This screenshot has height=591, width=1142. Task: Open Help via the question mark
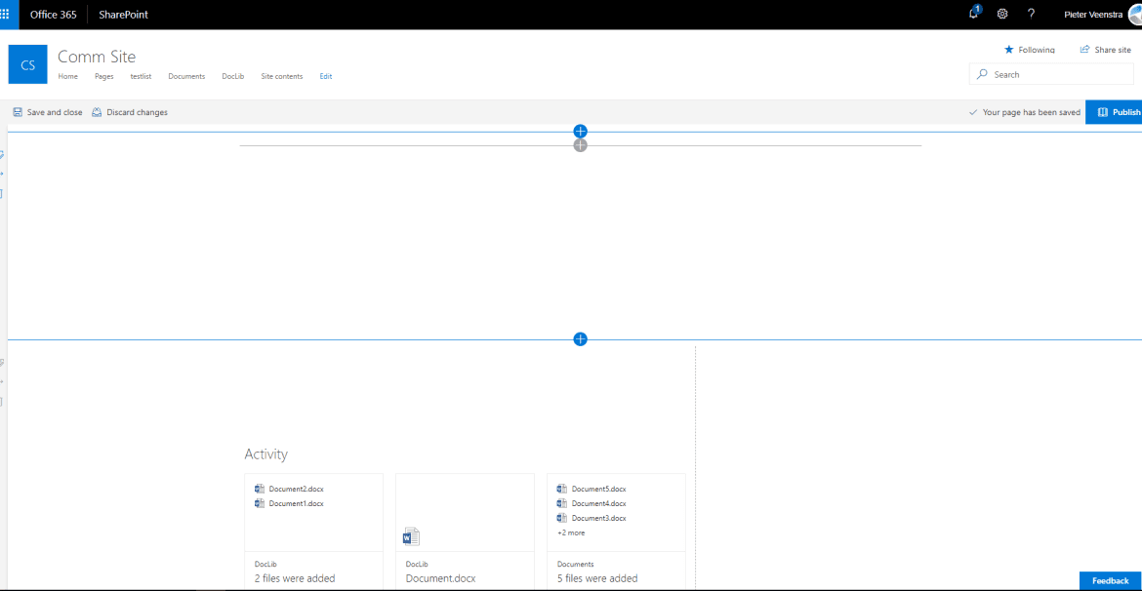click(x=1031, y=14)
